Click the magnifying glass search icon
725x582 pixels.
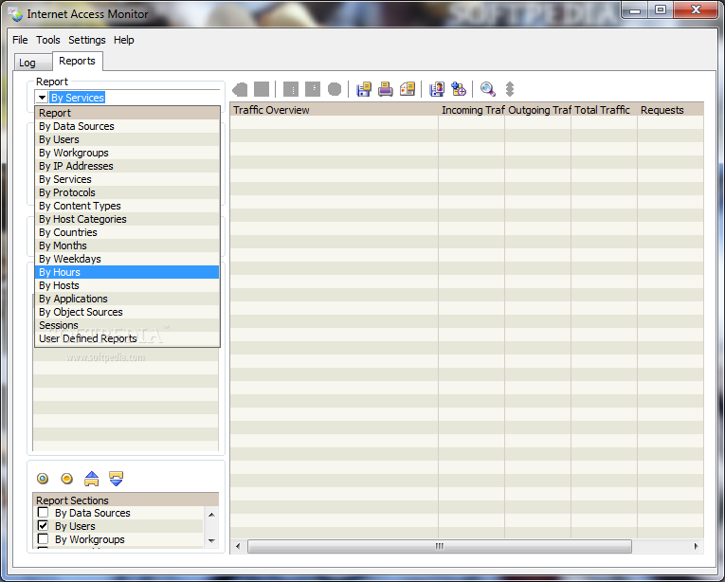pyautogui.click(x=488, y=89)
